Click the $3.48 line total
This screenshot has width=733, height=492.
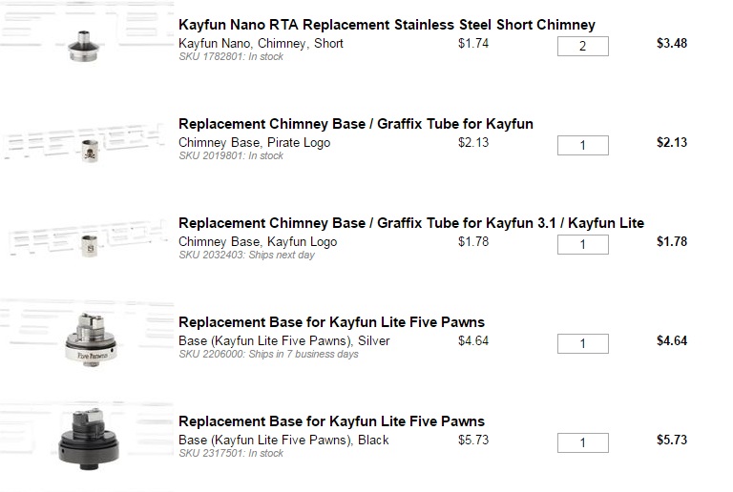tap(672, 44)
